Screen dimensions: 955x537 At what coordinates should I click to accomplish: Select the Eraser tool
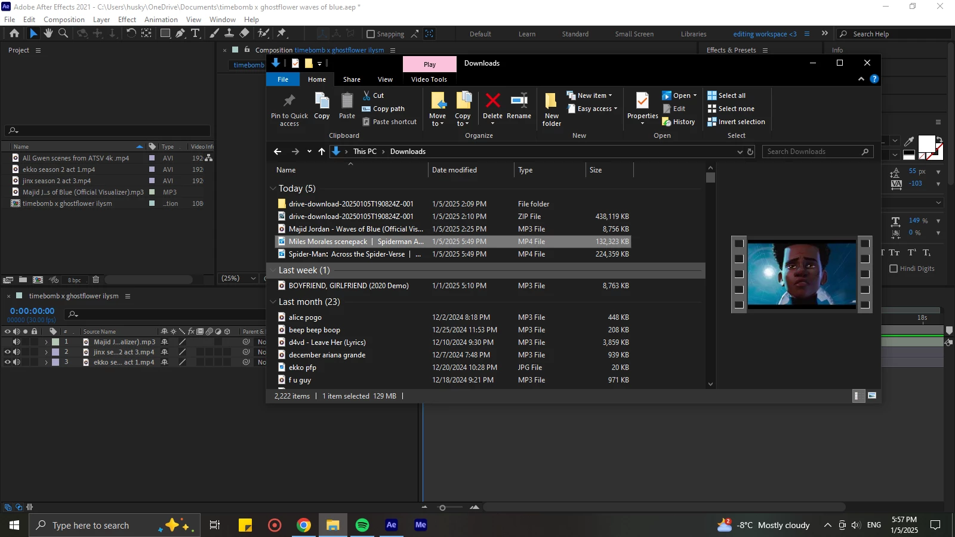tap(244, 33)
